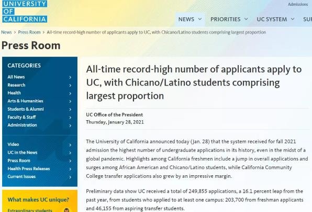Click the arrow next to All News
Screen dimensions: 312x212
pos(70,77)
